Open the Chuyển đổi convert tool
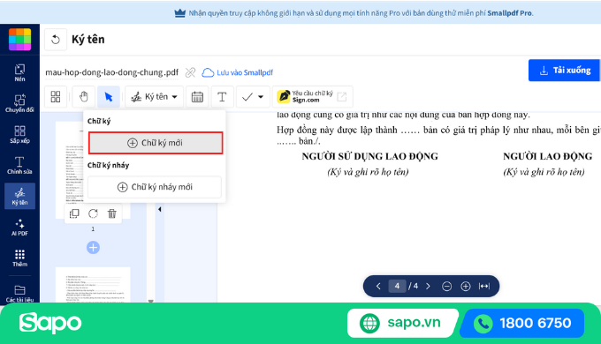Viewport: 601px width, 344px height. click(19, 103)
